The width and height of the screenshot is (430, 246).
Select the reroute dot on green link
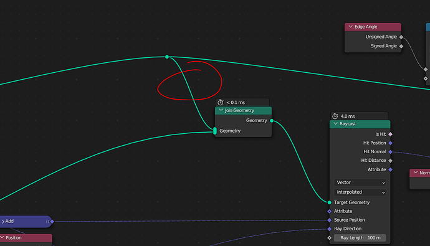[167, 57]
